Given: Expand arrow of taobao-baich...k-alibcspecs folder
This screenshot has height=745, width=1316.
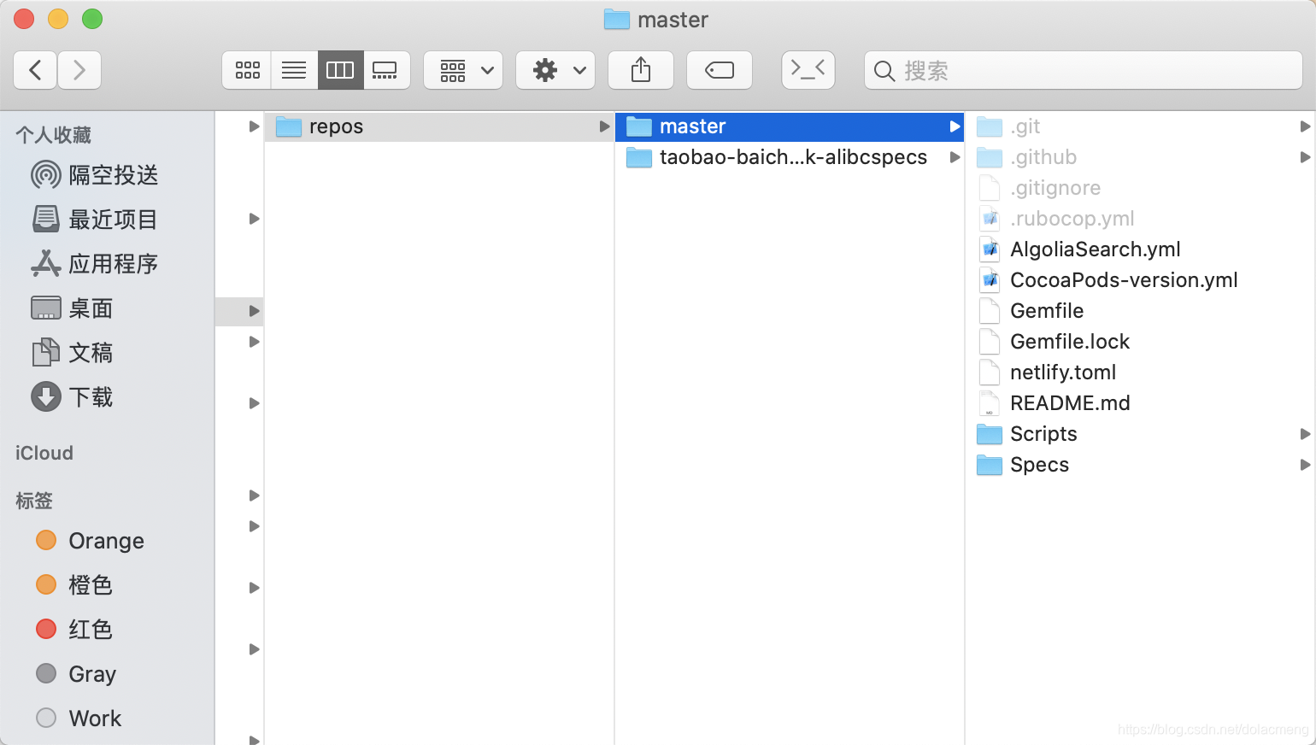Looking at the screenshot, I should [955, 157].
